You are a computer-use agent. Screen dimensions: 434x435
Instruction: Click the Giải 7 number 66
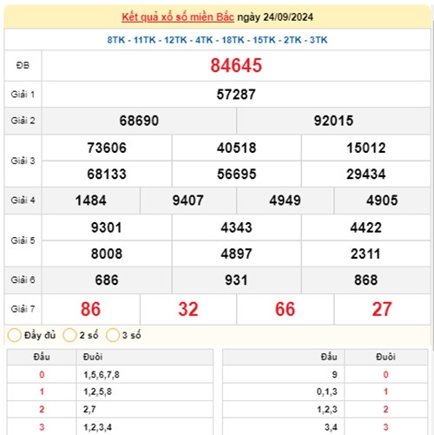click(x=285, y=309)
